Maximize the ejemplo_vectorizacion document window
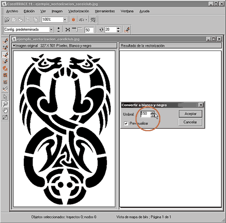Screen dimensions: 226x223 point(214,39)
